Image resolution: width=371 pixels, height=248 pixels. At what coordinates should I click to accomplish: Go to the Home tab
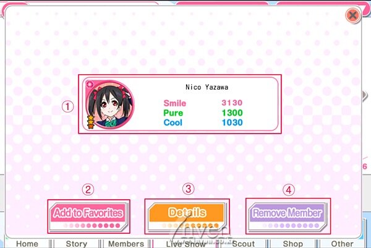coord(27,244)
